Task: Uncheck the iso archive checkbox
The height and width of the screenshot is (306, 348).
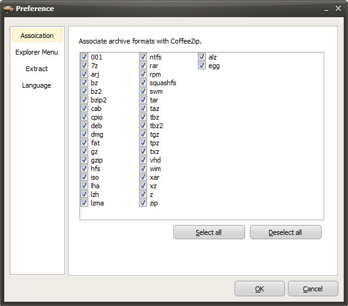Action: pyautogui.click(x=84, y=177)
